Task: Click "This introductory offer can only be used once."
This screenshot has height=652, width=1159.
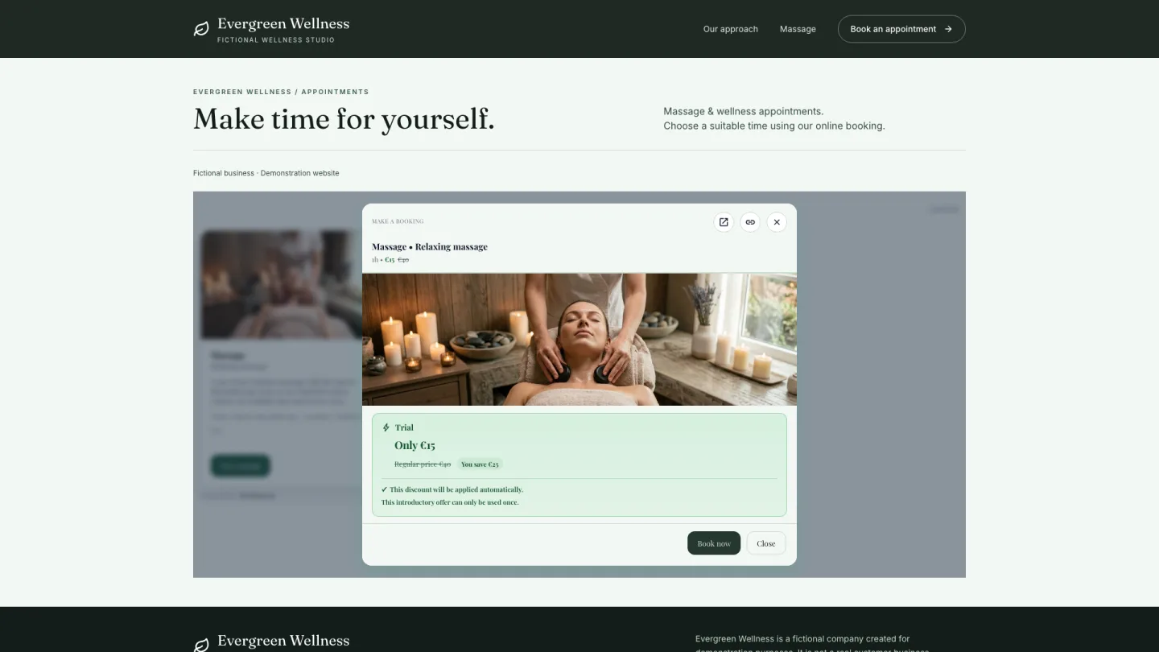Action: (450, 502)
